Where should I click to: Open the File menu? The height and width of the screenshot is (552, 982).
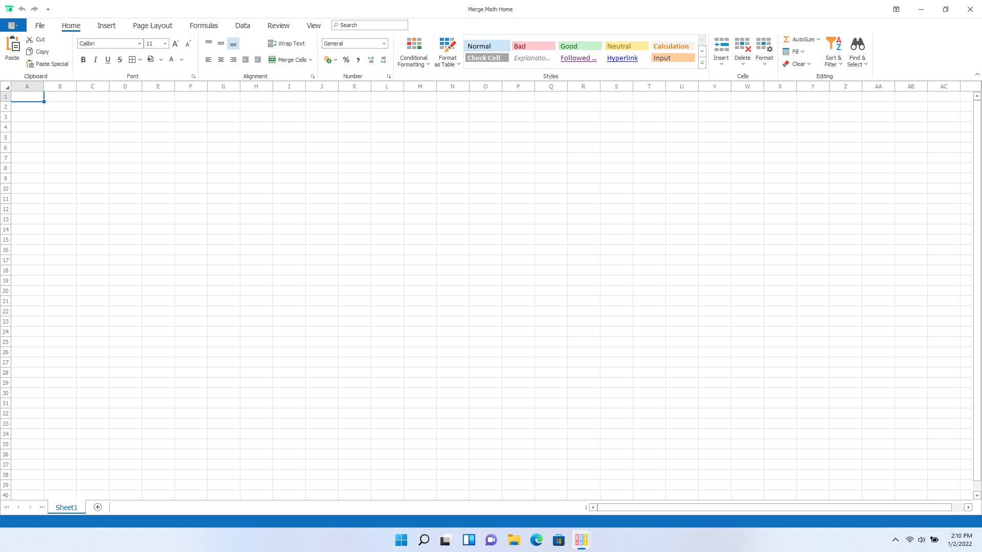tap(40, 26)
